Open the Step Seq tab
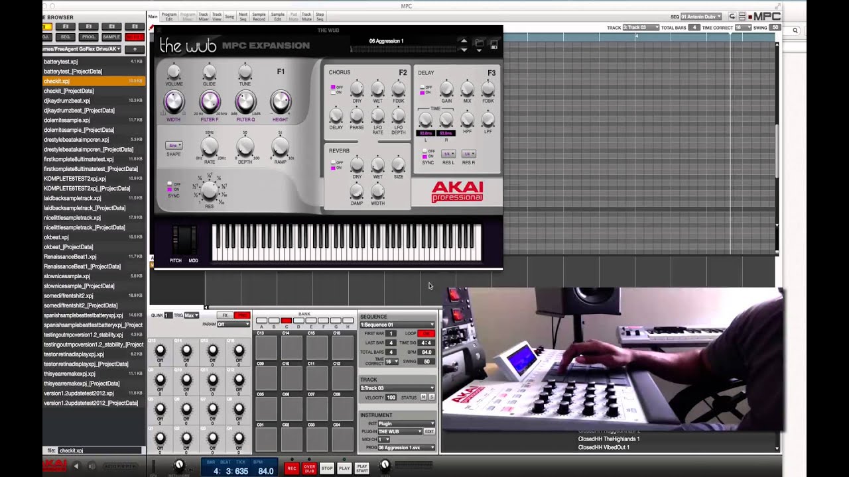The image size is (849, 477). [x=320, y=17]
